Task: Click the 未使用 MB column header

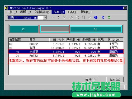Action: 89,40
